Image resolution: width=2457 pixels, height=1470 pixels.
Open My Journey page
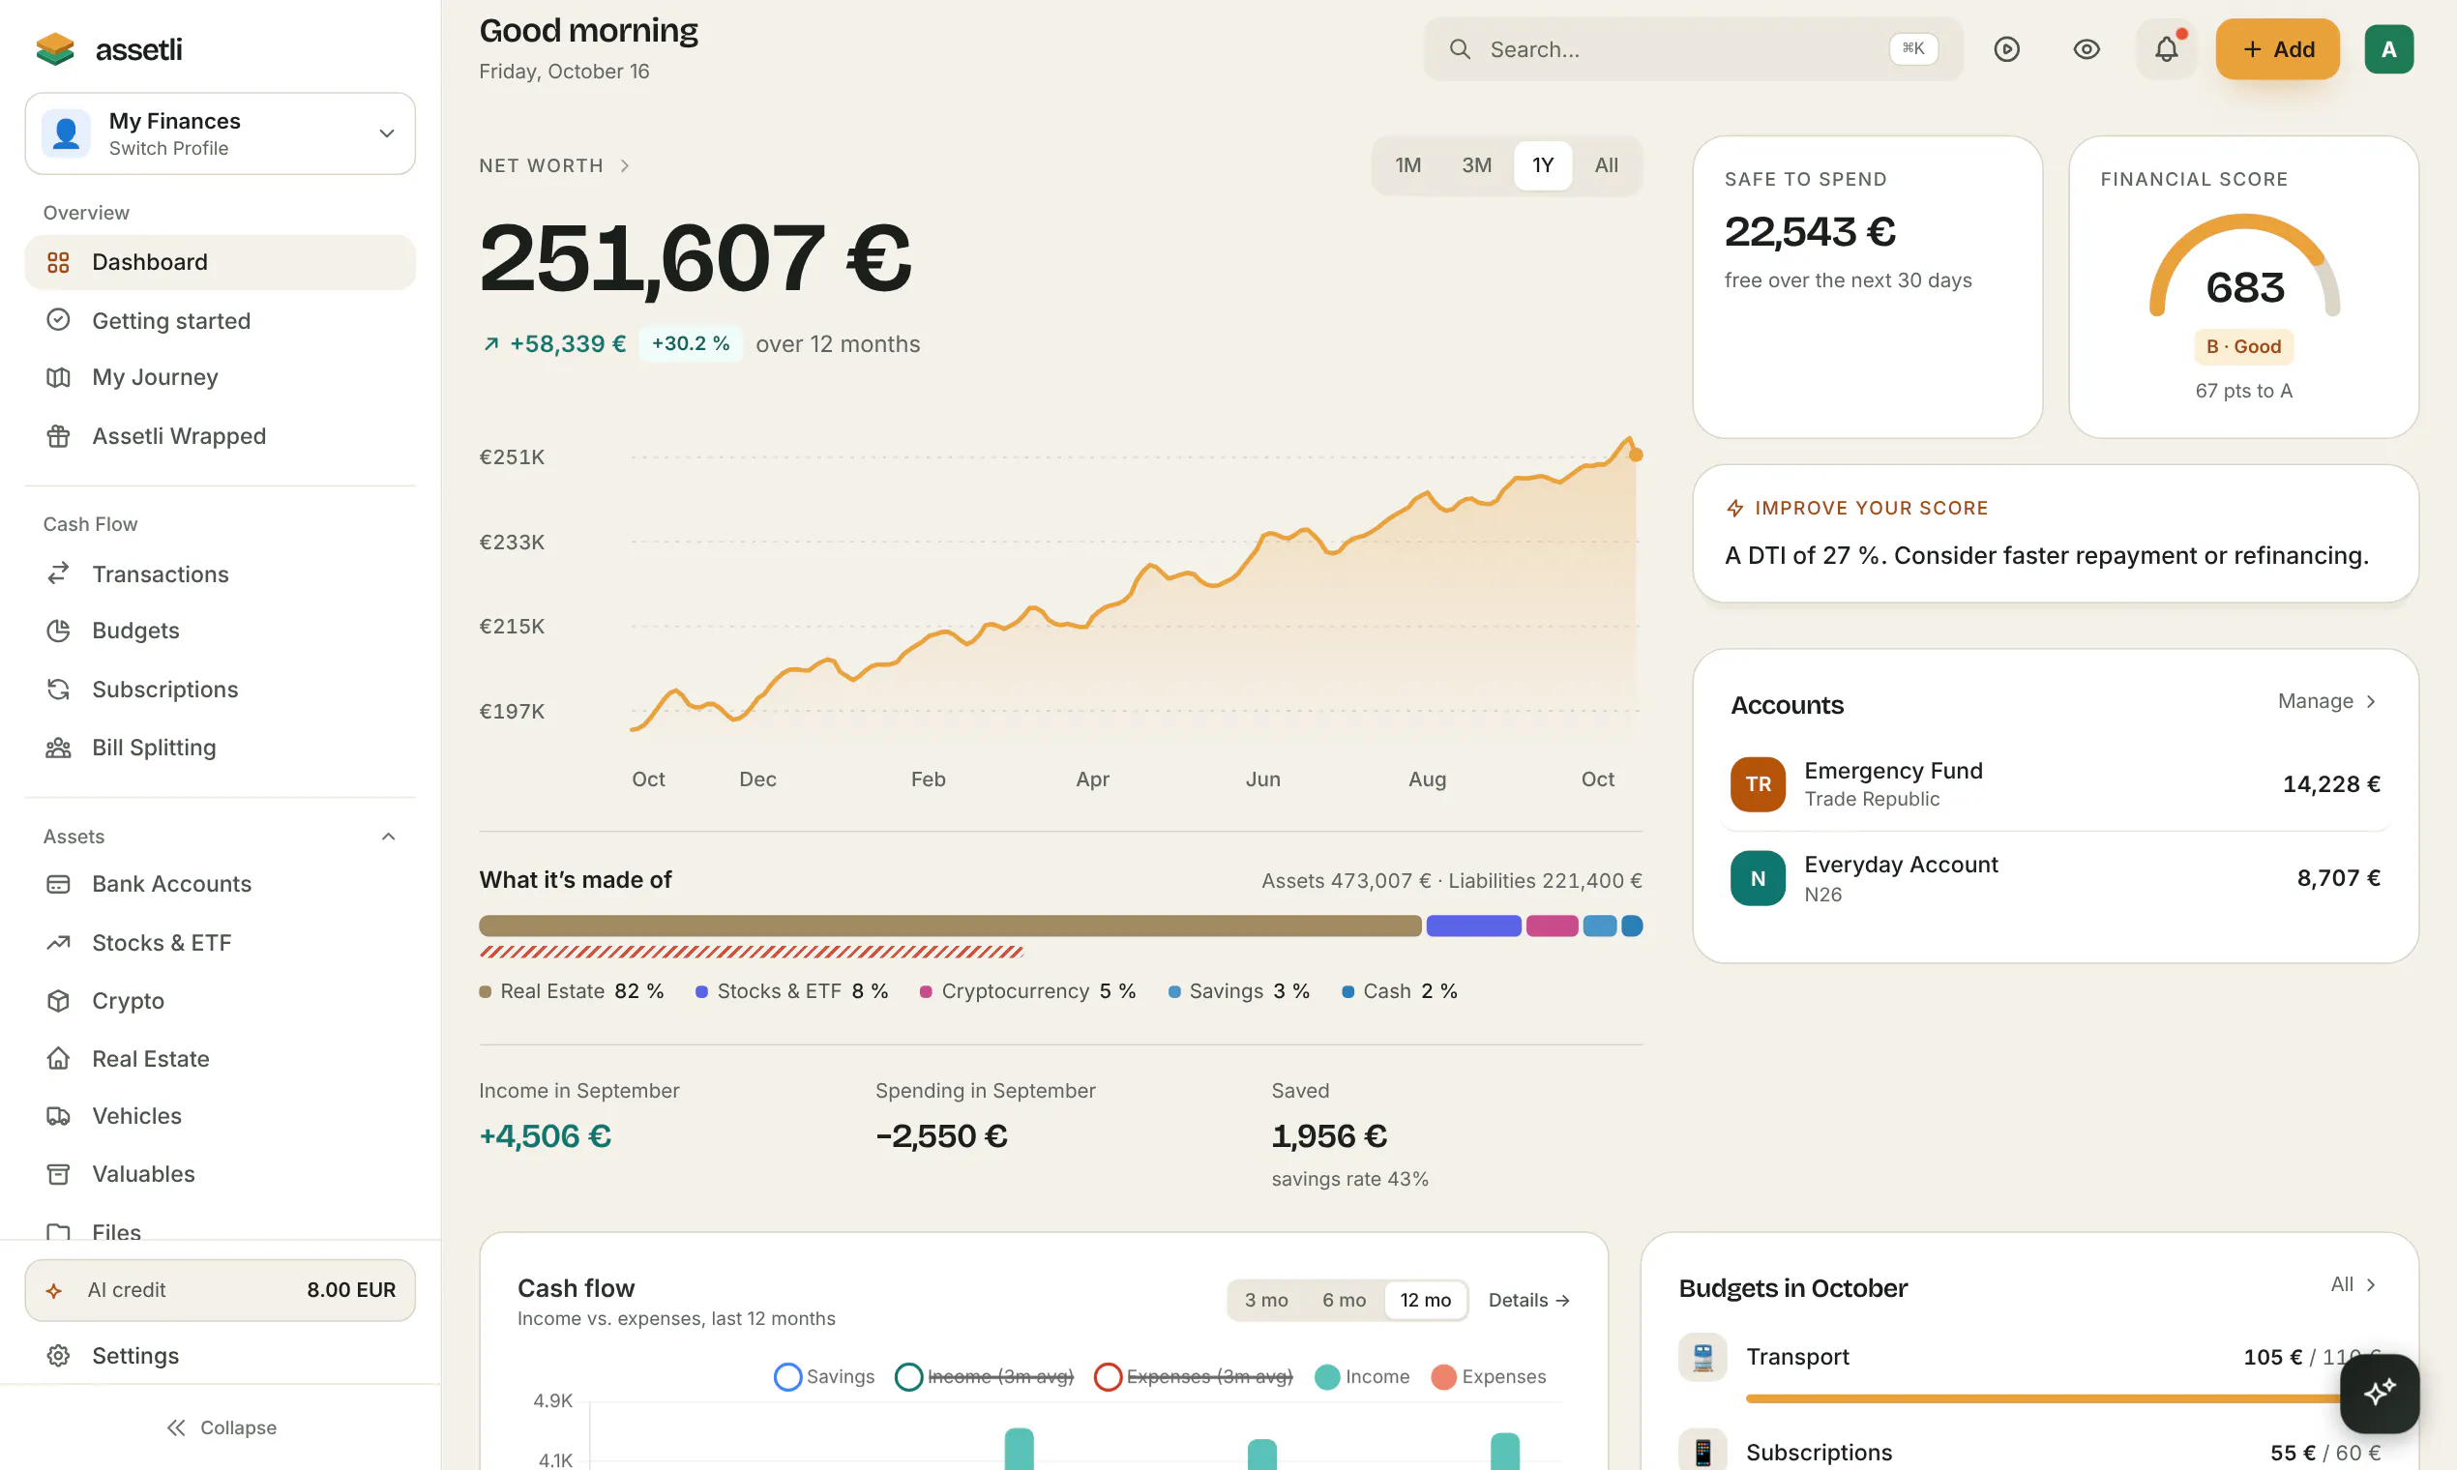pyautogui.click(x=220, y=377)
